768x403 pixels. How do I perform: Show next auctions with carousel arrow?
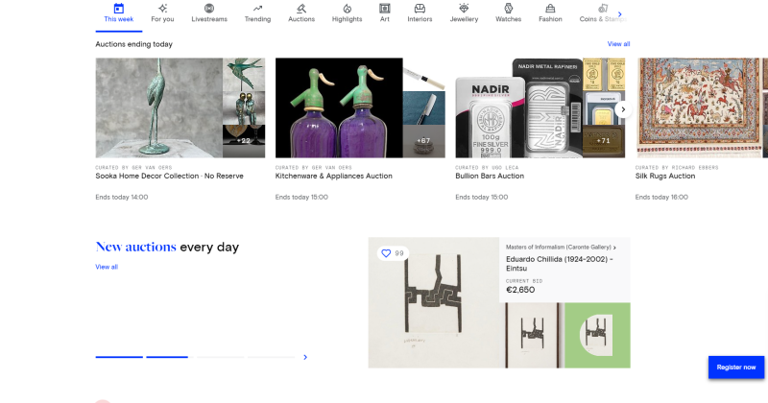pos(623,109)
